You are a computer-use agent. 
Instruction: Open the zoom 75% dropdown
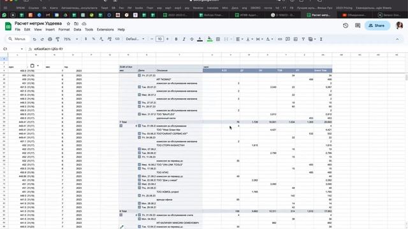[x=71, y=39]
